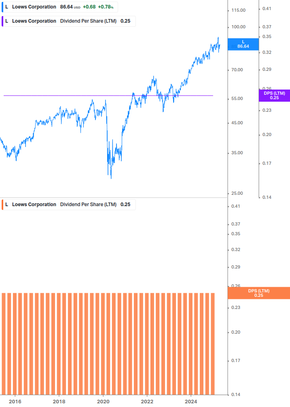Viewport: 290px width, 407px height.
Task: Click the orange DPS (LTM) 0.25 tag
Action: (258, 293)
